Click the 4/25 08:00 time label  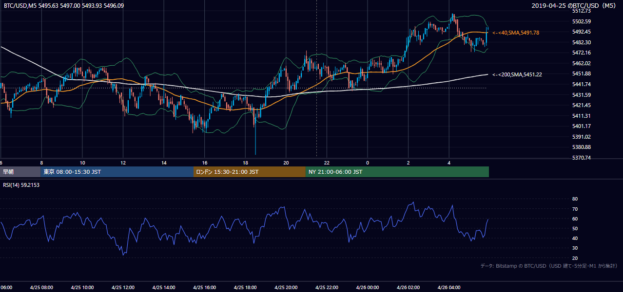pyautogui.click(x=40, y=288)
